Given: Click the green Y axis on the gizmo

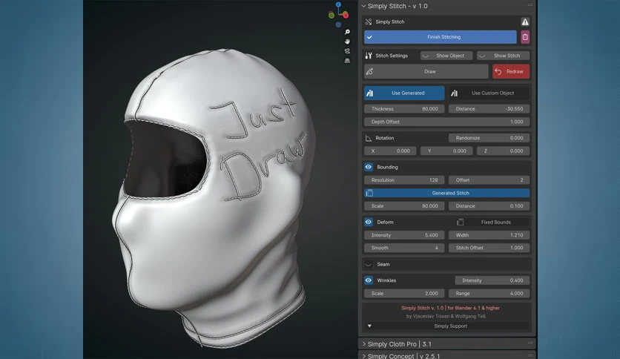Looking at the screenshot, I should (332, 15).
